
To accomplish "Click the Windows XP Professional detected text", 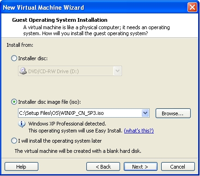I will click(67, 124).
